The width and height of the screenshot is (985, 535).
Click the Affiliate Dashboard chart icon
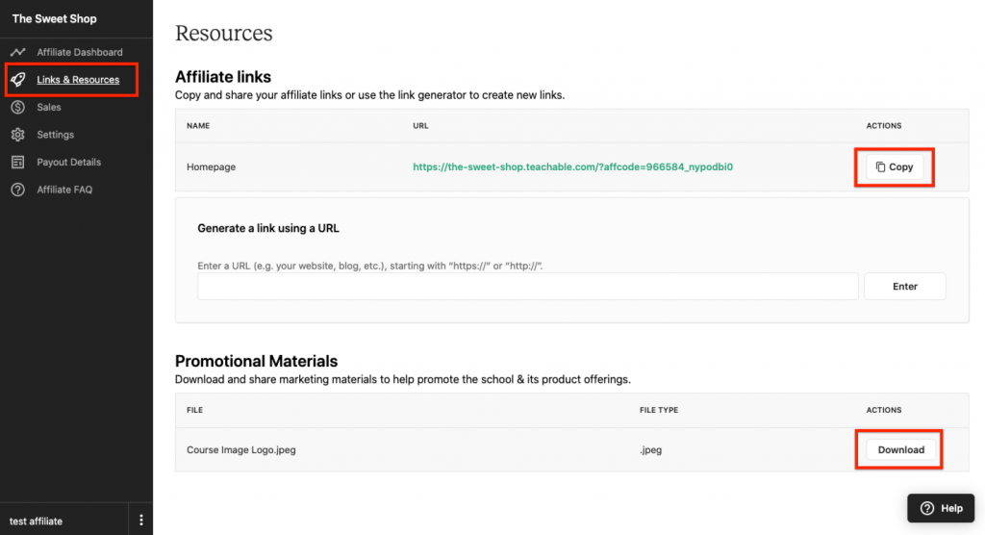coord(17,52)
